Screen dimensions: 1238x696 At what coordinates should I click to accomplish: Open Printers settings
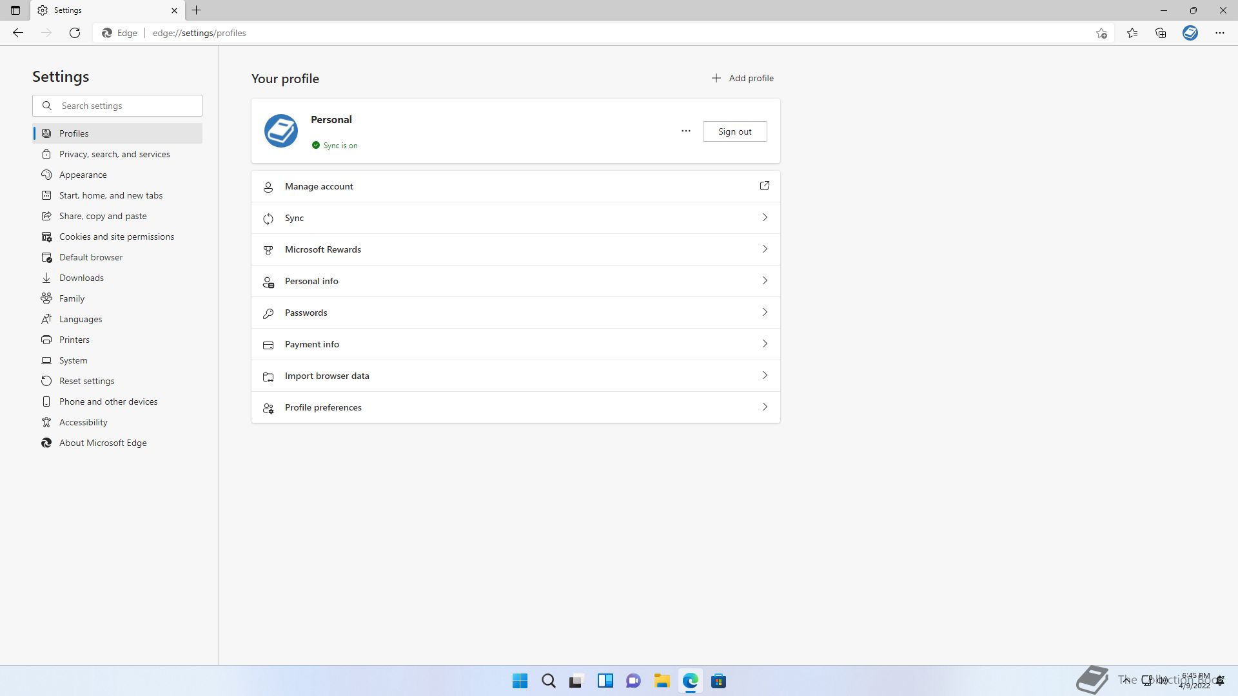point(117,340)
